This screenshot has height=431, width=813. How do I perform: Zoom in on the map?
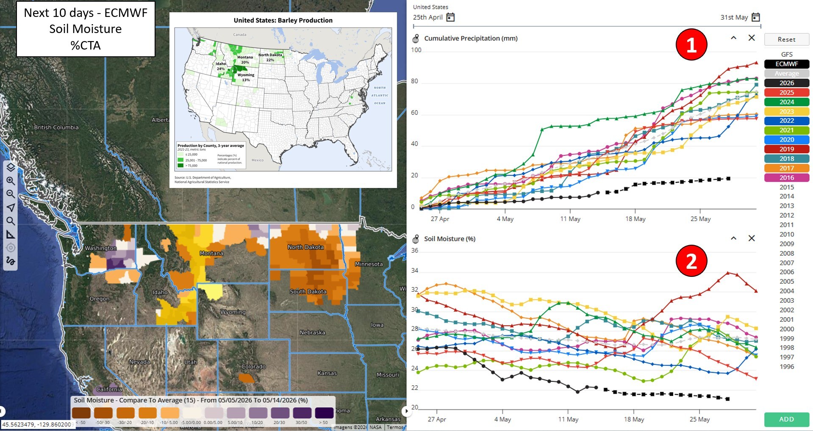(x=11, y=181)
